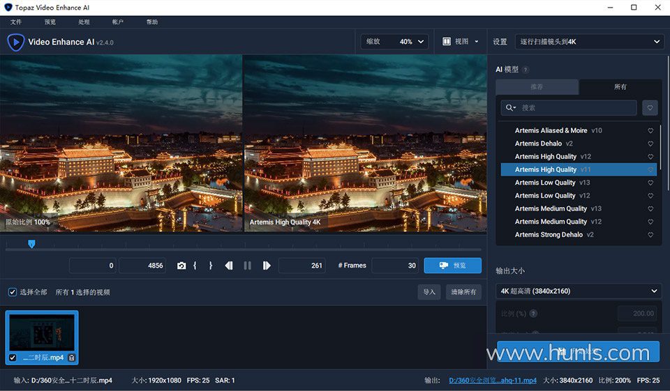Click the blue timeline playhead marker
Screen dimensions: 670x391
click(31, 244)
